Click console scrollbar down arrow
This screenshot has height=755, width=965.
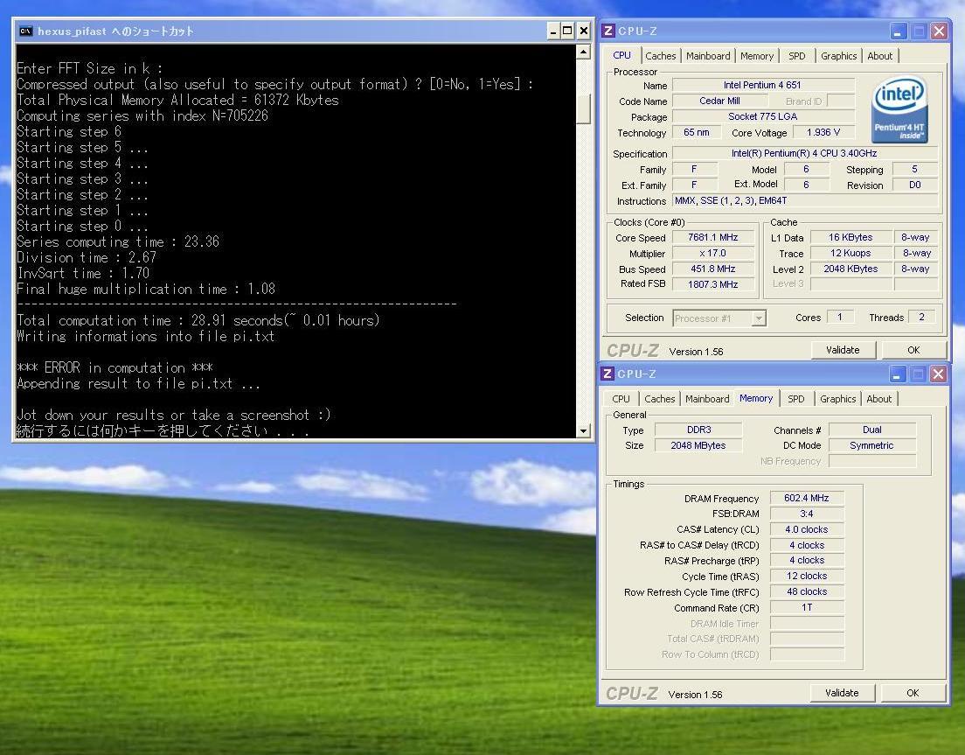click(583, 431)
